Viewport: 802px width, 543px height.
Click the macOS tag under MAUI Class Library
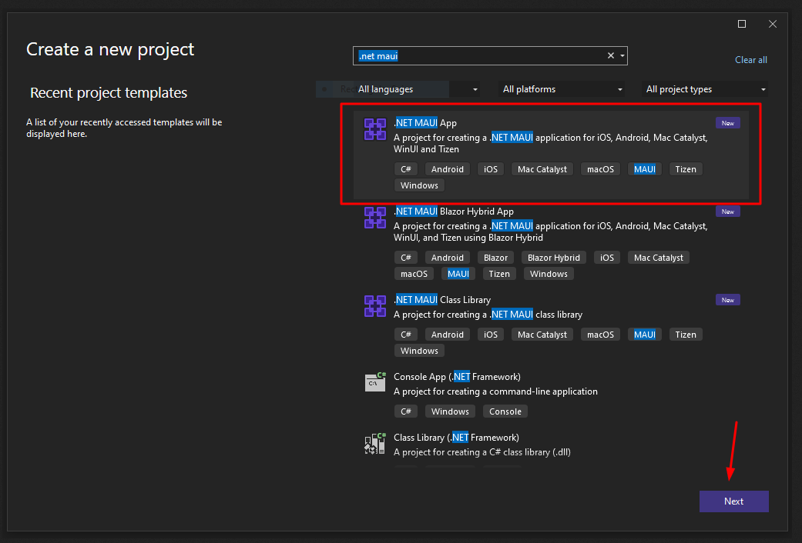(x=600, y=335)
